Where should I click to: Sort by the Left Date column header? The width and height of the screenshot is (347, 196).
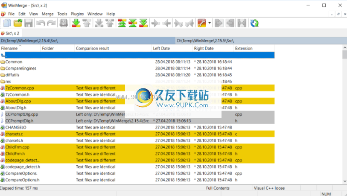click(172, 48)
